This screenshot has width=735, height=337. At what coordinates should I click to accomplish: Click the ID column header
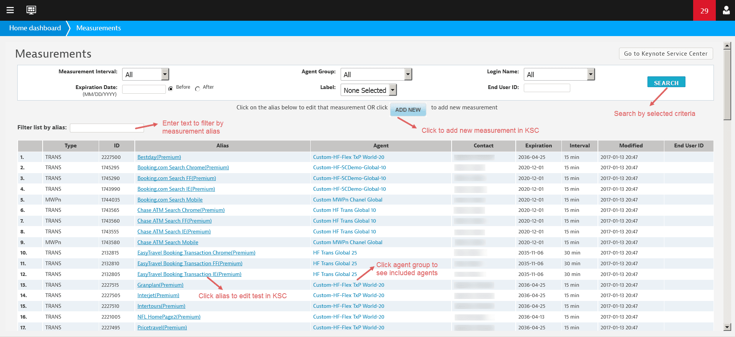coord(117,145)
